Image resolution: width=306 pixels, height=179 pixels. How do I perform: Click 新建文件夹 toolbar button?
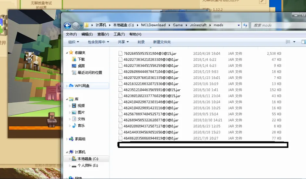click(x=162, y=42)
